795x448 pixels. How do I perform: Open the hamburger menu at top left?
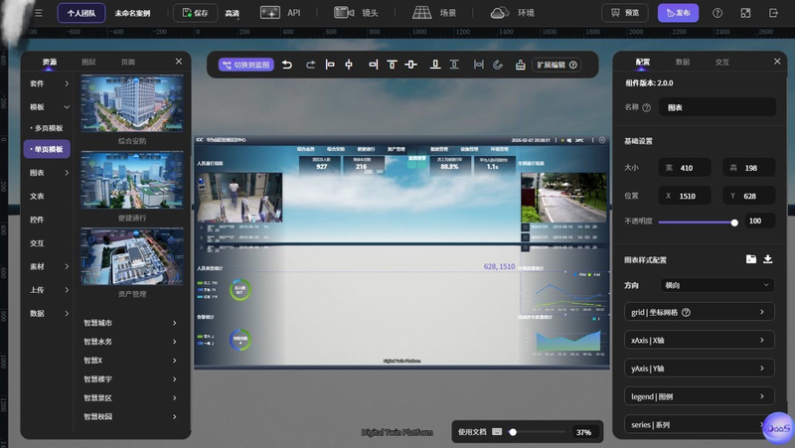[x=39, y=13]
